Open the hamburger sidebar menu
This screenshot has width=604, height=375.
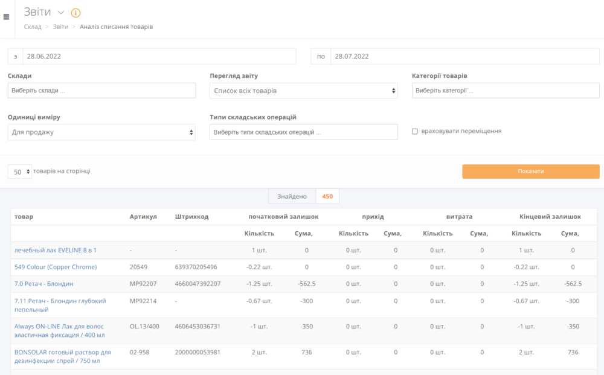(x=7, y=17)
